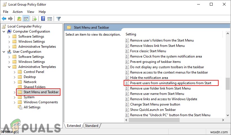Click policy icon beside Change Start Menu power button
This screenshot has height=135, width=231.
[x=127, y=104]
